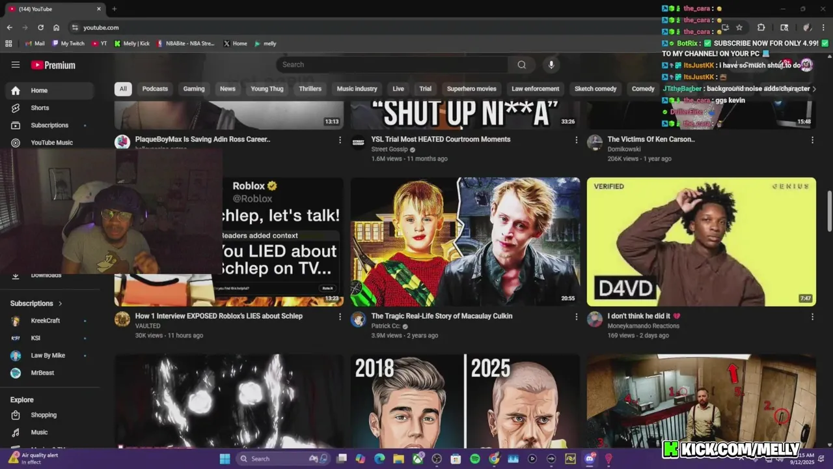Open Home in the sidebar
Image resolution: width=833 pixels, height=469 pixels.
[51, 91]
